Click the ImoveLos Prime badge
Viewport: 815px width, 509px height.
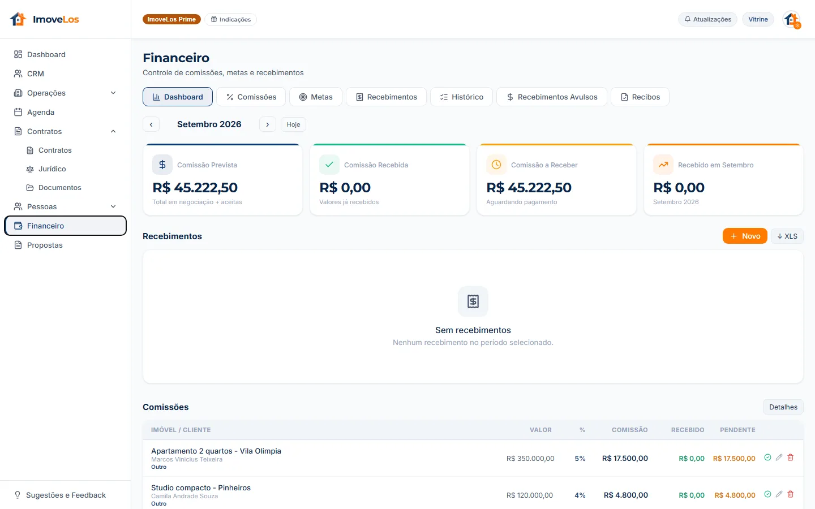(171, 19)
